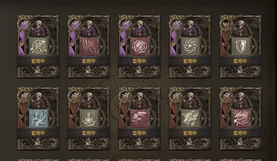This screenshot has height=161, width=277.
Task: Click the red beast biting bone icon
Action: tap(241, 118)
